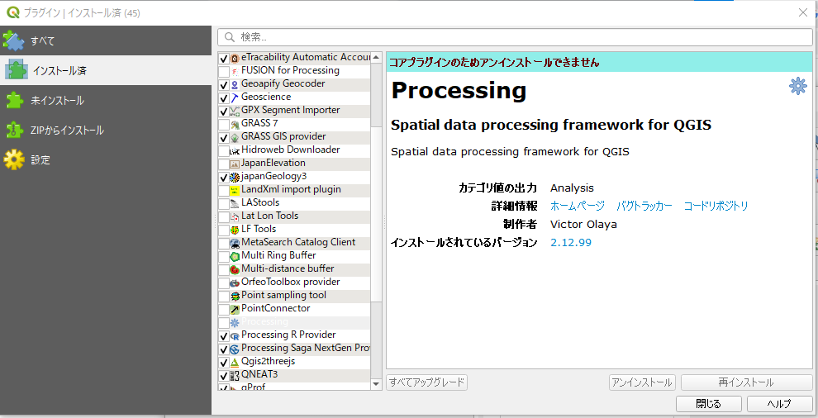Open the ホームページ link
818x418 pixels.
(x=578, y=206)
